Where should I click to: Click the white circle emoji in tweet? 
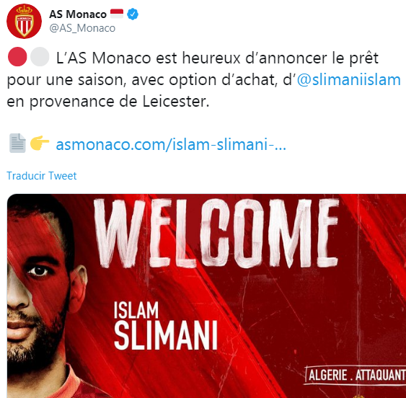tap(40, 57)
